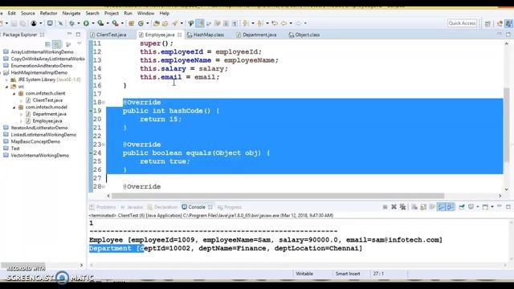Click the Display Selected Console icon
The height and width of the screenshot is (289, 514).
471,207
